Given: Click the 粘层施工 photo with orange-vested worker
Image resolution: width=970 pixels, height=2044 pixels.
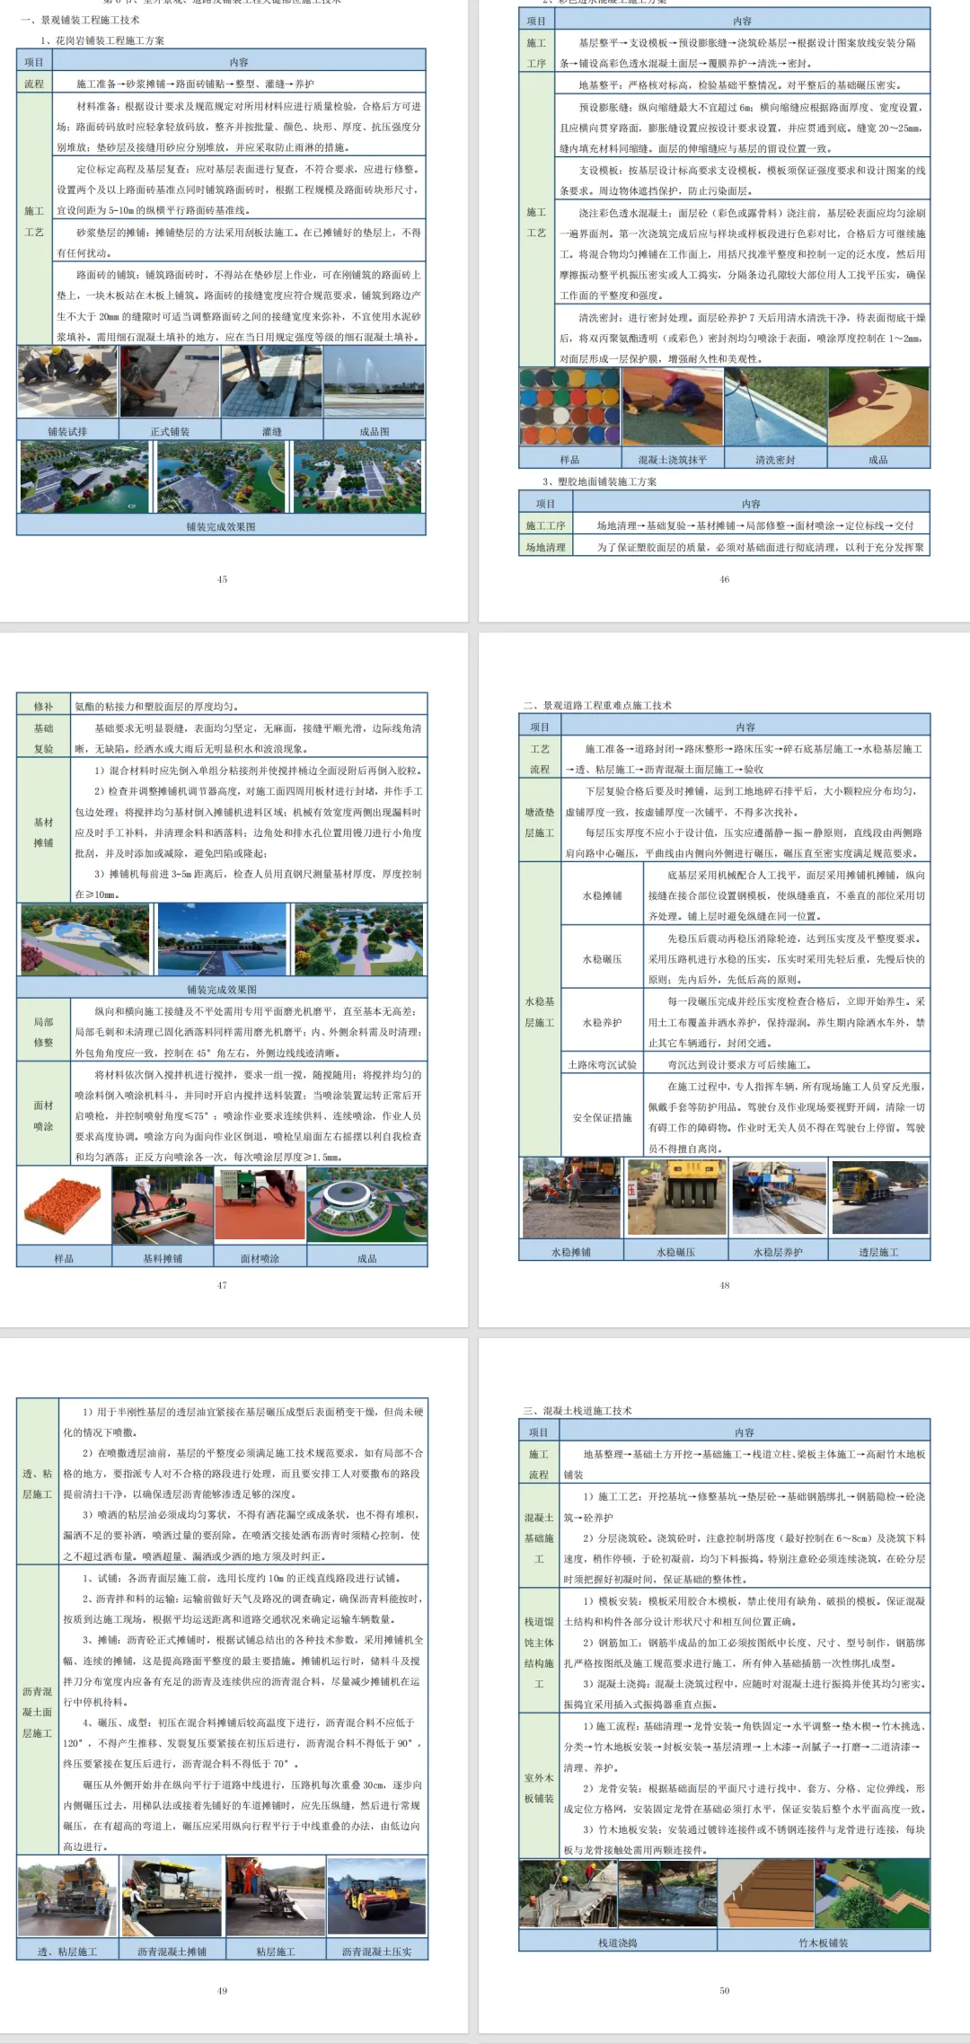Looking at the screenshot, I should coord(275,1896).
